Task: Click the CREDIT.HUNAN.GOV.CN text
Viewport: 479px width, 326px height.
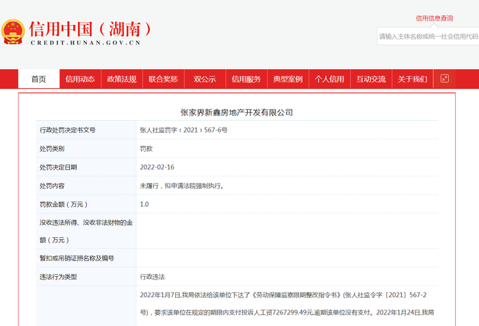Action: (86, 43)
